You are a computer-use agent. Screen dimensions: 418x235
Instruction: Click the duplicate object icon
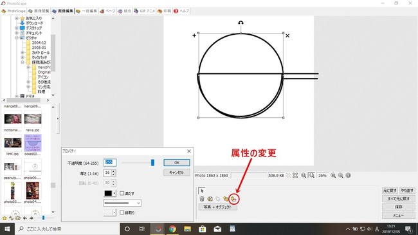coord(210,199)
